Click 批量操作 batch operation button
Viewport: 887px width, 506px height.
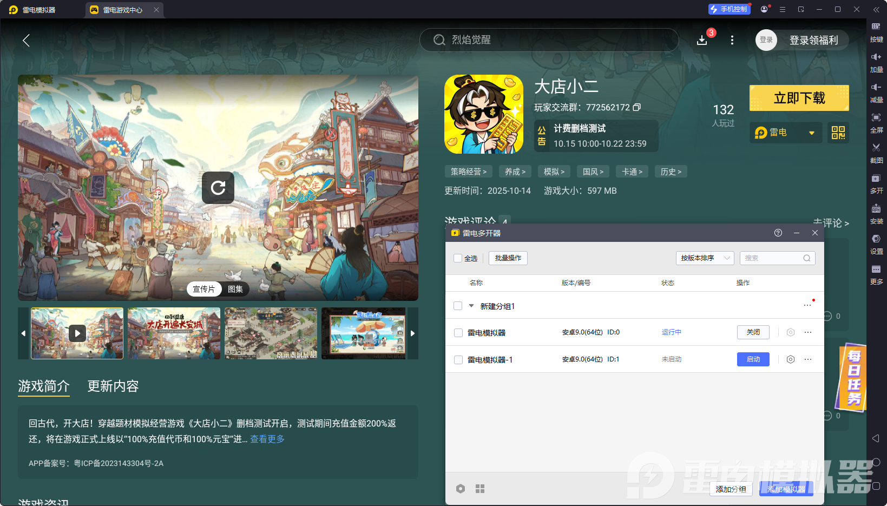click(508, 258)
